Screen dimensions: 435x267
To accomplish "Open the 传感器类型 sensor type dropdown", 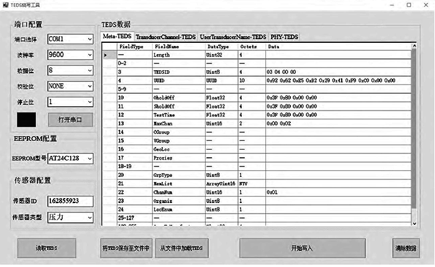I will pyautogui.click(x=70, y=218).
